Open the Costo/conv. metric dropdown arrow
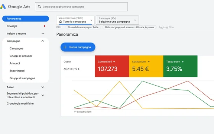Viewport: 214px width, 134px height. click(x=149, y=62)
